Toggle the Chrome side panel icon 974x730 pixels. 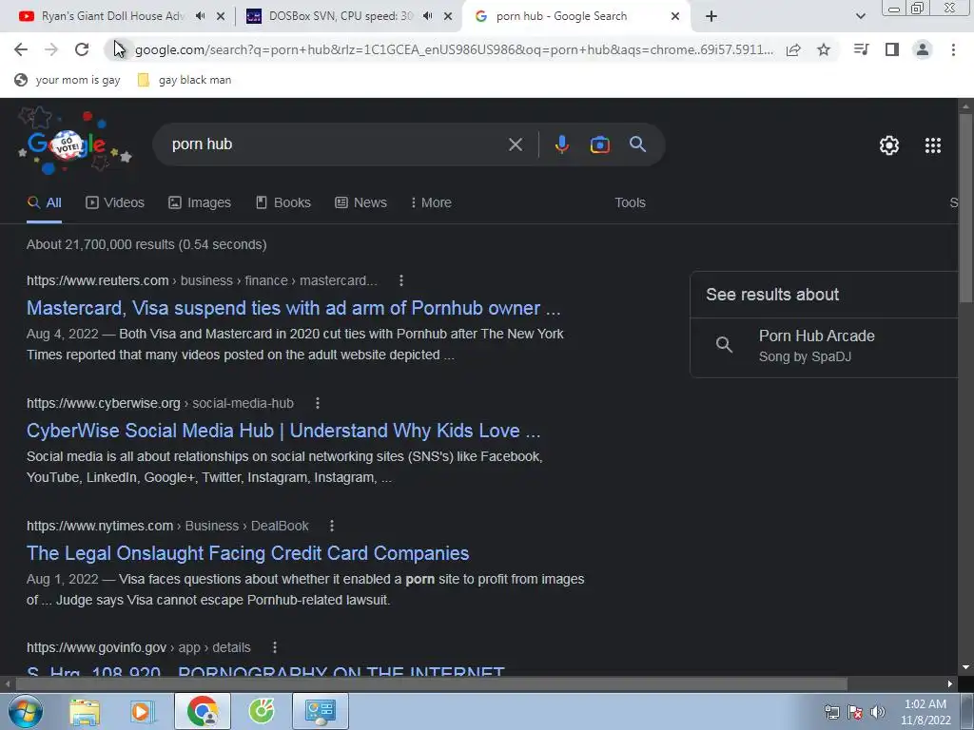point(892,49)
